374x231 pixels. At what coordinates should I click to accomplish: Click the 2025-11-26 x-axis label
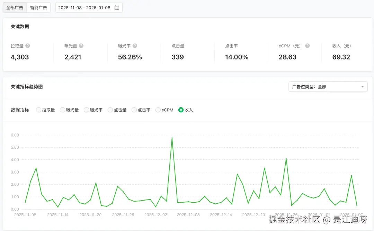123,215
